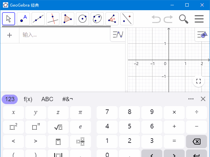Tap the 1 key
210x157 pixels.
pyautogui.click(x=107, y=142)
